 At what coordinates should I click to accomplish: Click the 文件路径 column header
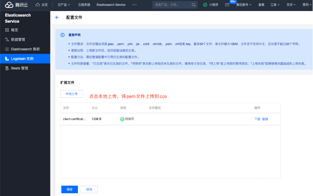(x=155, y=108)
